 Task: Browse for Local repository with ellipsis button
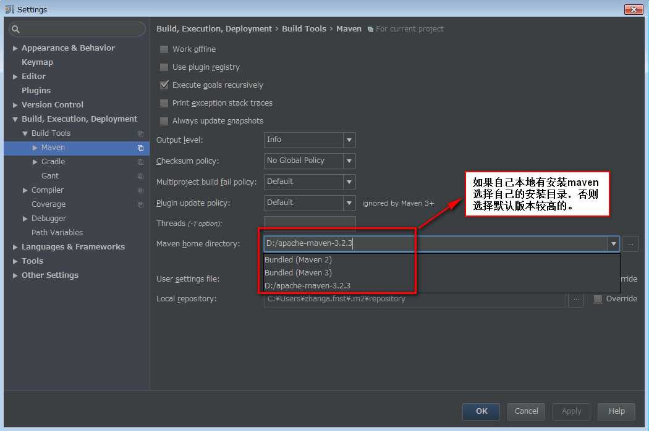coord(575,299)
